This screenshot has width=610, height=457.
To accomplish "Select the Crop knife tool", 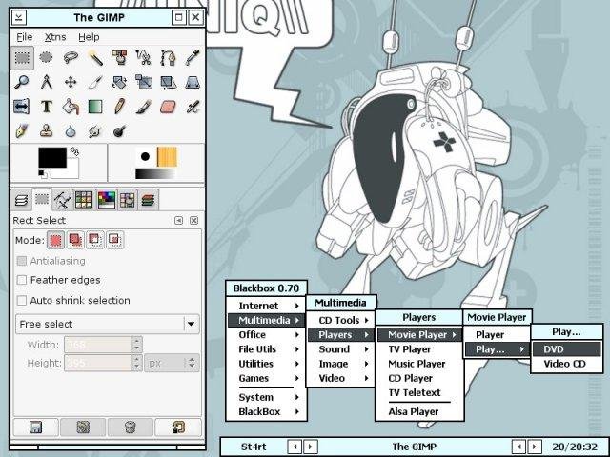I will [95, 82].
